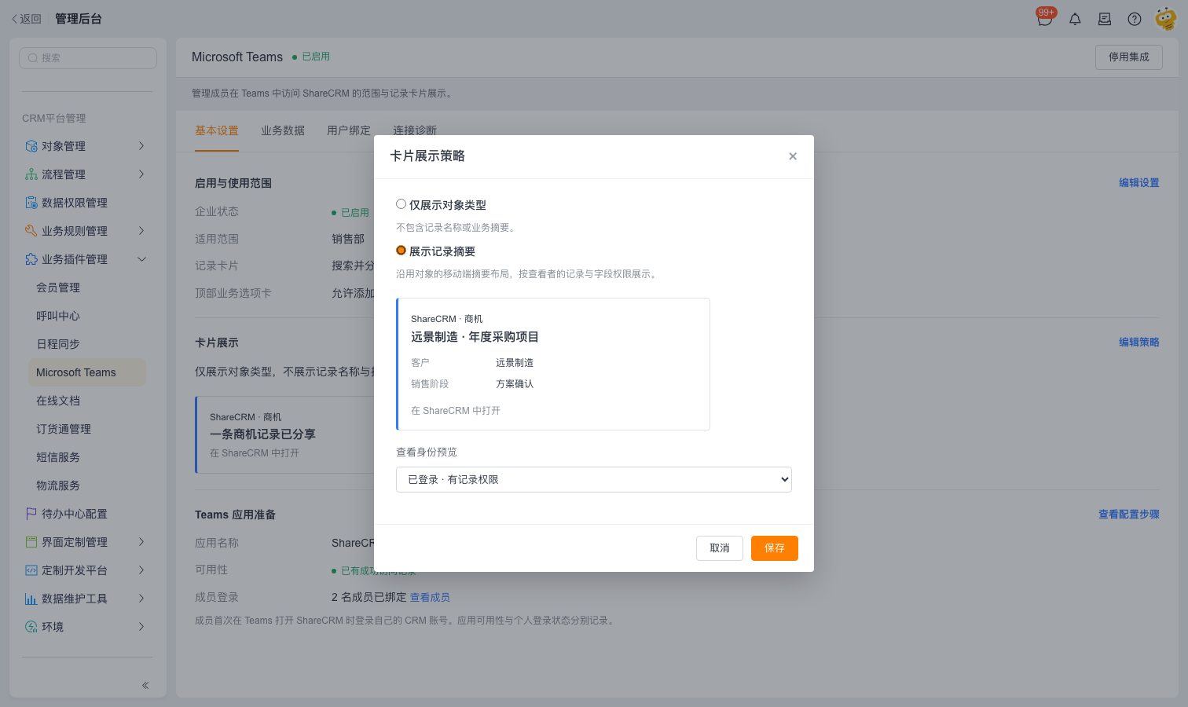Open the 查看身份预览 dropdown

(x=594, y=480)
